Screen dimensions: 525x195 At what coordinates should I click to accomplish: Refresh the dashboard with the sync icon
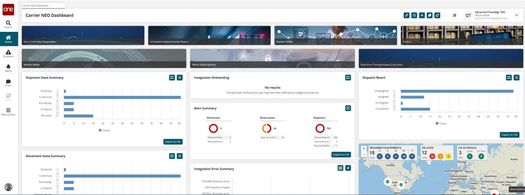pos(437,15)
